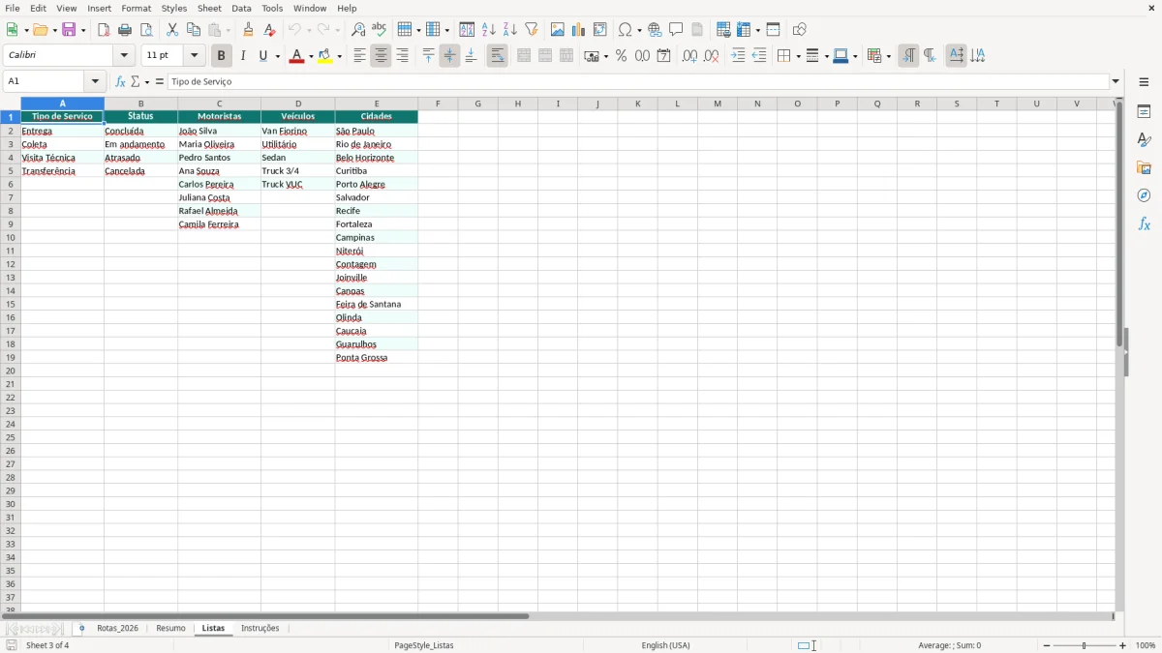Open the borders dropdown arrow
Screen dimensions: 1162x653
[x=797, y=56]
